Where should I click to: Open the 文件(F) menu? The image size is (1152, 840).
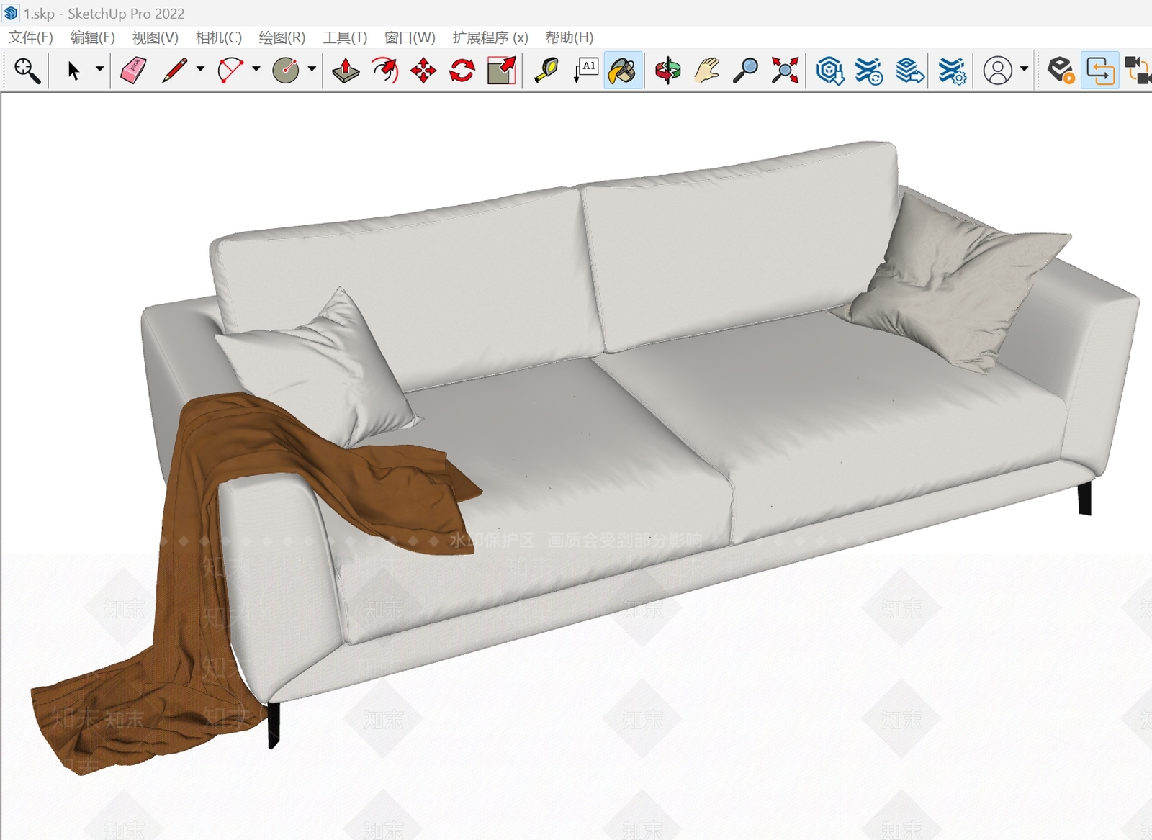tap(31, 37)
